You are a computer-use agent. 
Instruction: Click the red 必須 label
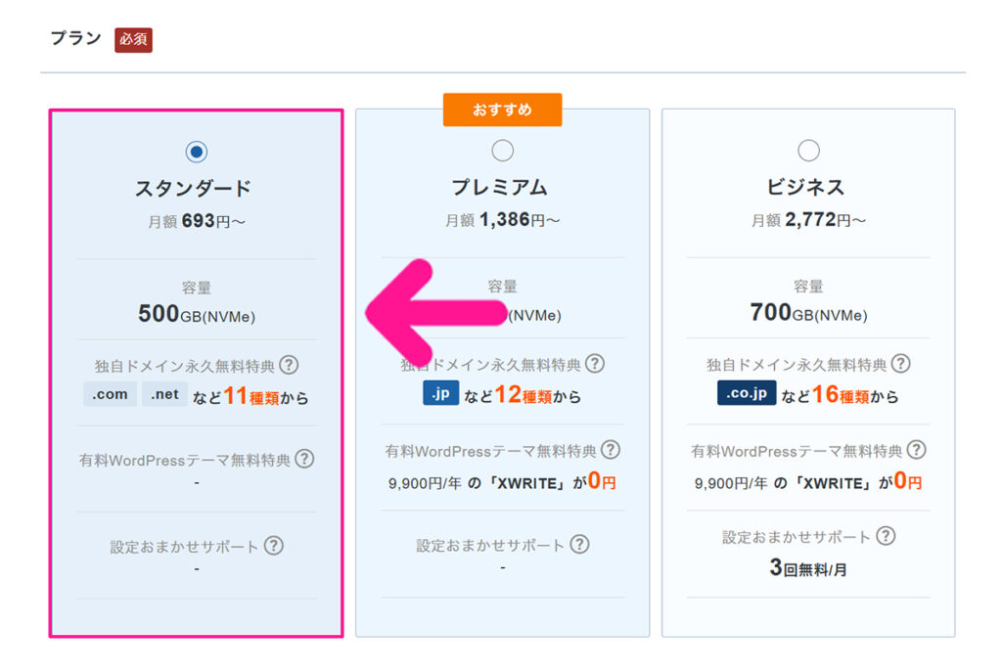[133, 40]
